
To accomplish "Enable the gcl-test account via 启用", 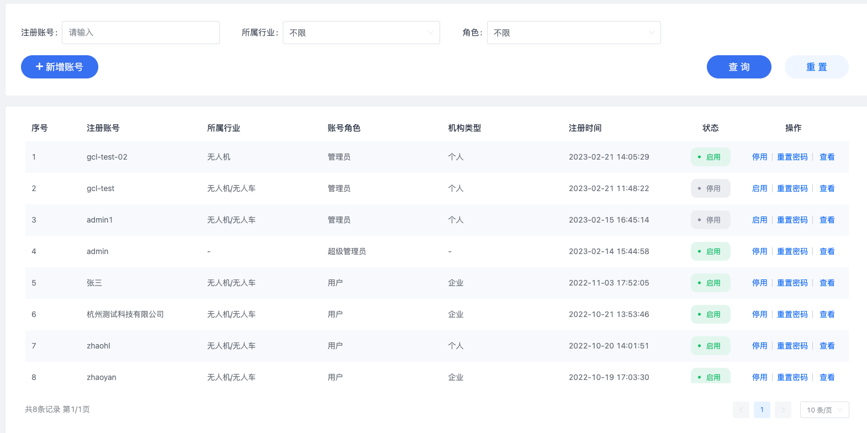I will click(x=759, y=188).
